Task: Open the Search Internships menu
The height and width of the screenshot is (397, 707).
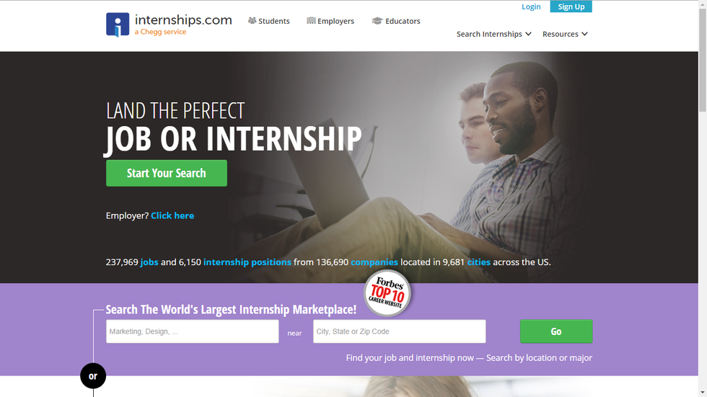Action: tap(493, 34)
